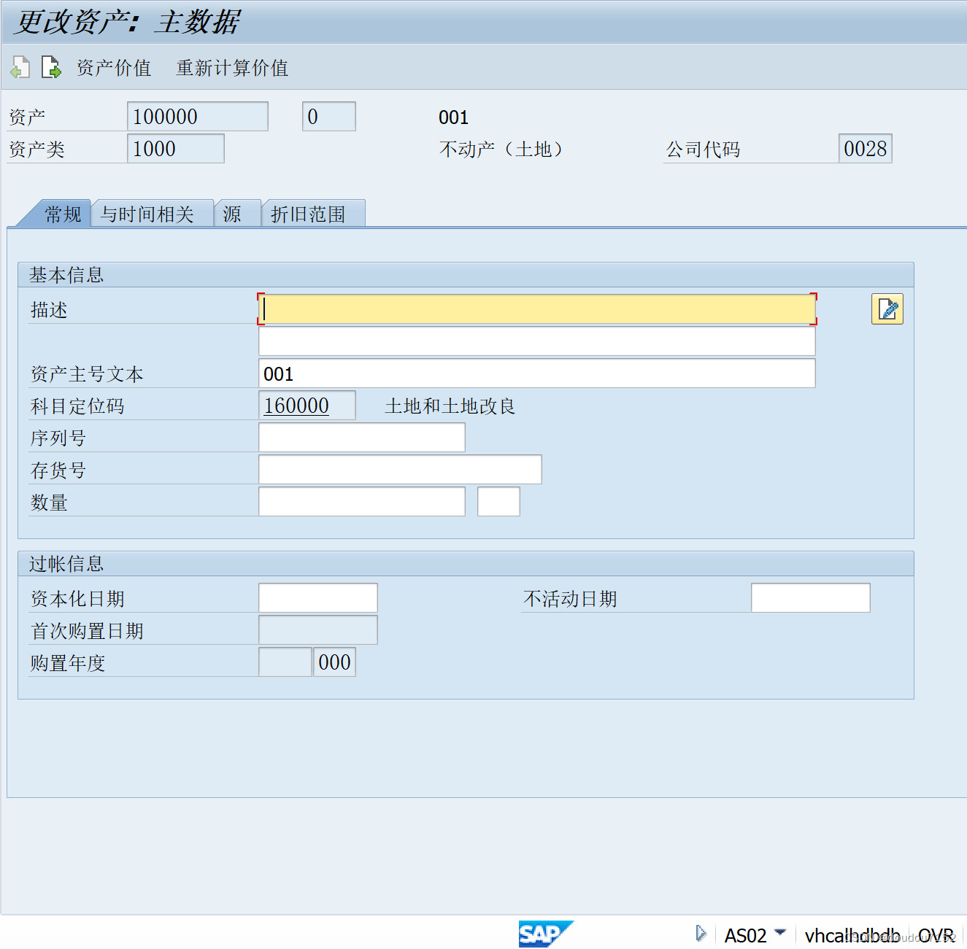967x949 pixels.
Task: Click the triangle arrow left of AS02
Action: pyautogui.click(x=701, y=934)
